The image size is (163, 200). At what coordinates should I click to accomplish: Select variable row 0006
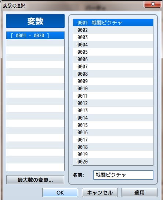(x=113, y=59)
